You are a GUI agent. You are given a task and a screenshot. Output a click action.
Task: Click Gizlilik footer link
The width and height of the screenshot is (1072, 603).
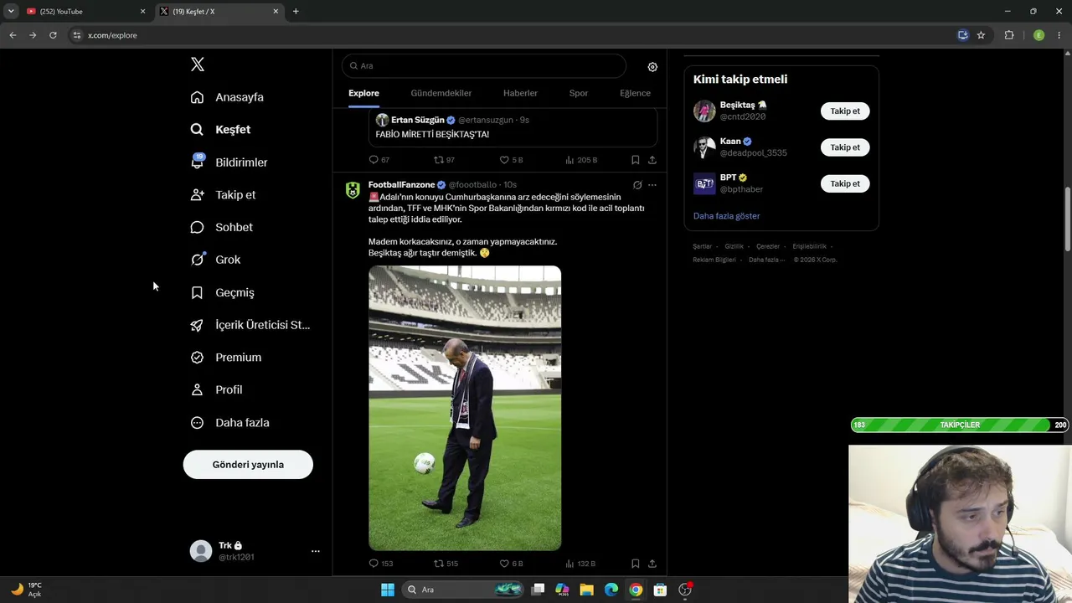[x=734, y=247]
